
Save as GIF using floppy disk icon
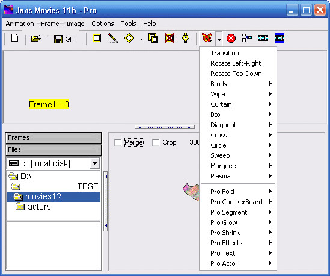click(64, 39)
